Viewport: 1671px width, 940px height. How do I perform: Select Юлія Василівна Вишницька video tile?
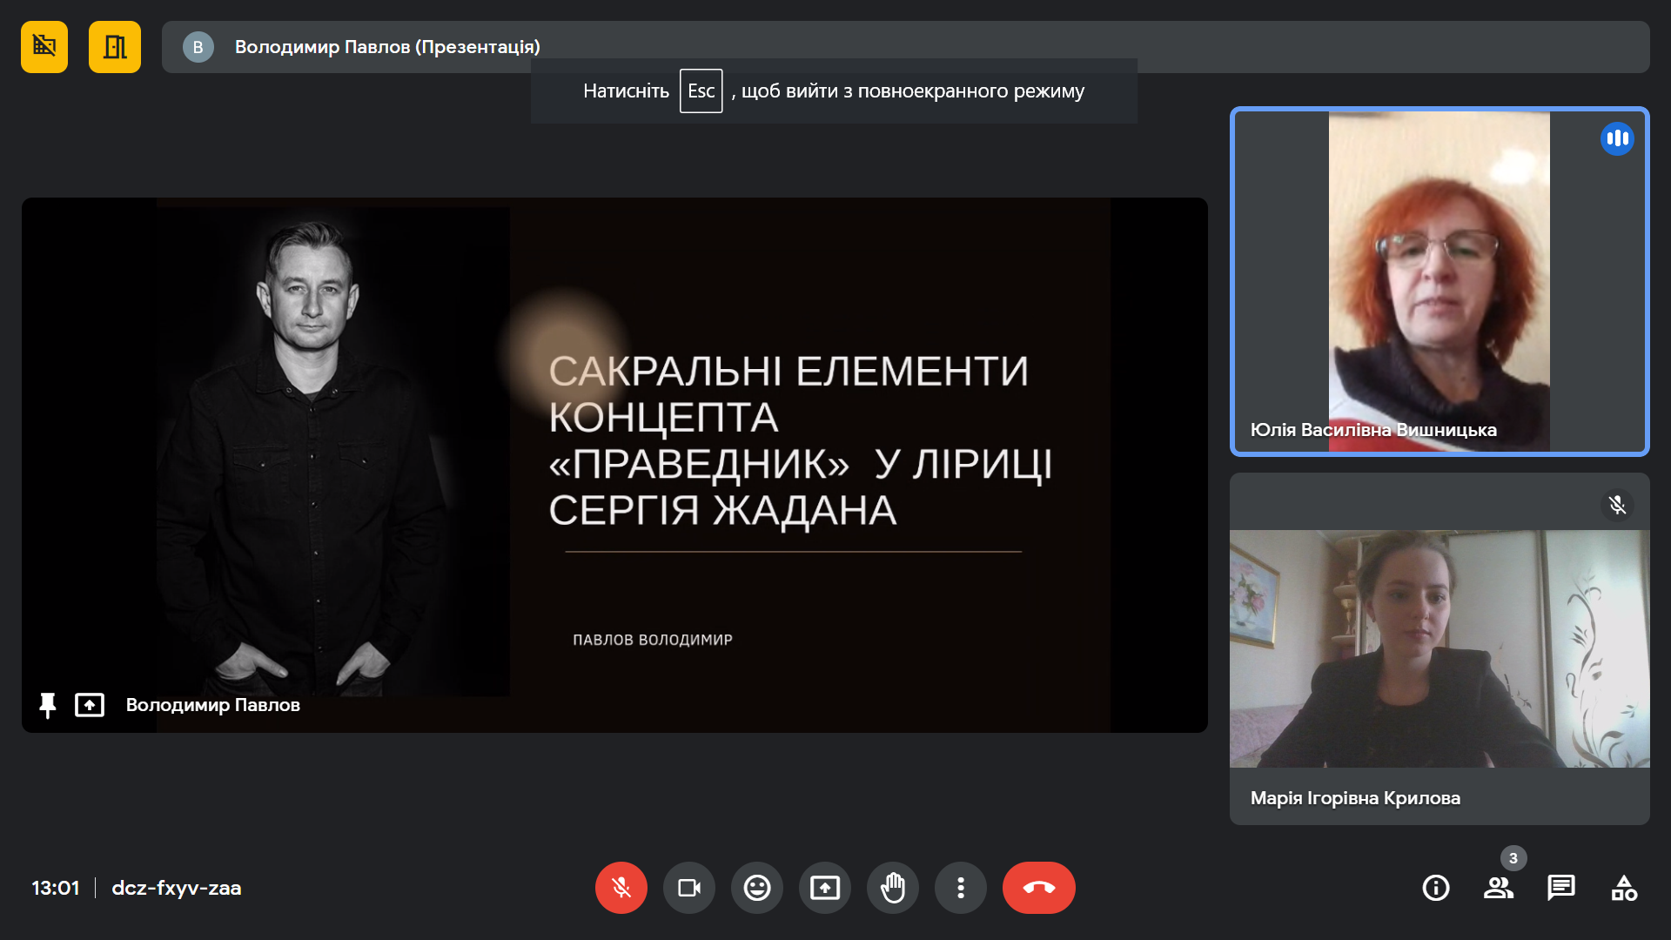[1439, 281]
